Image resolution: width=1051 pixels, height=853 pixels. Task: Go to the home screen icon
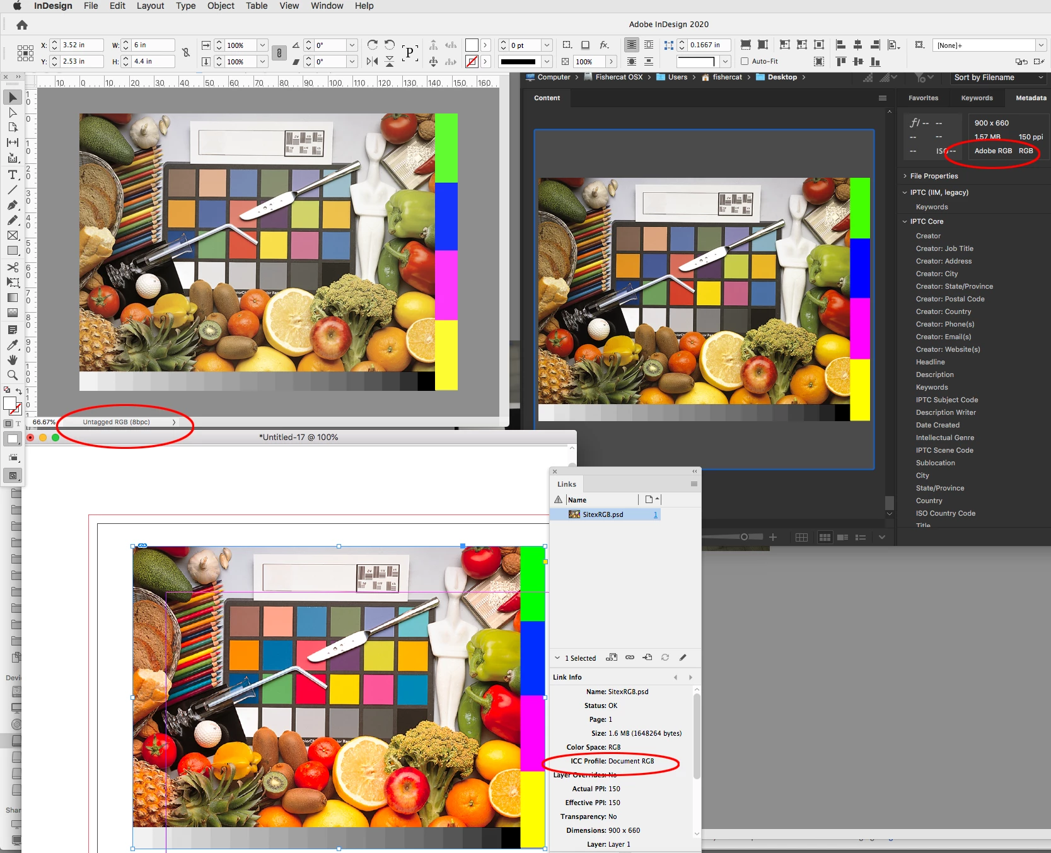22,25
